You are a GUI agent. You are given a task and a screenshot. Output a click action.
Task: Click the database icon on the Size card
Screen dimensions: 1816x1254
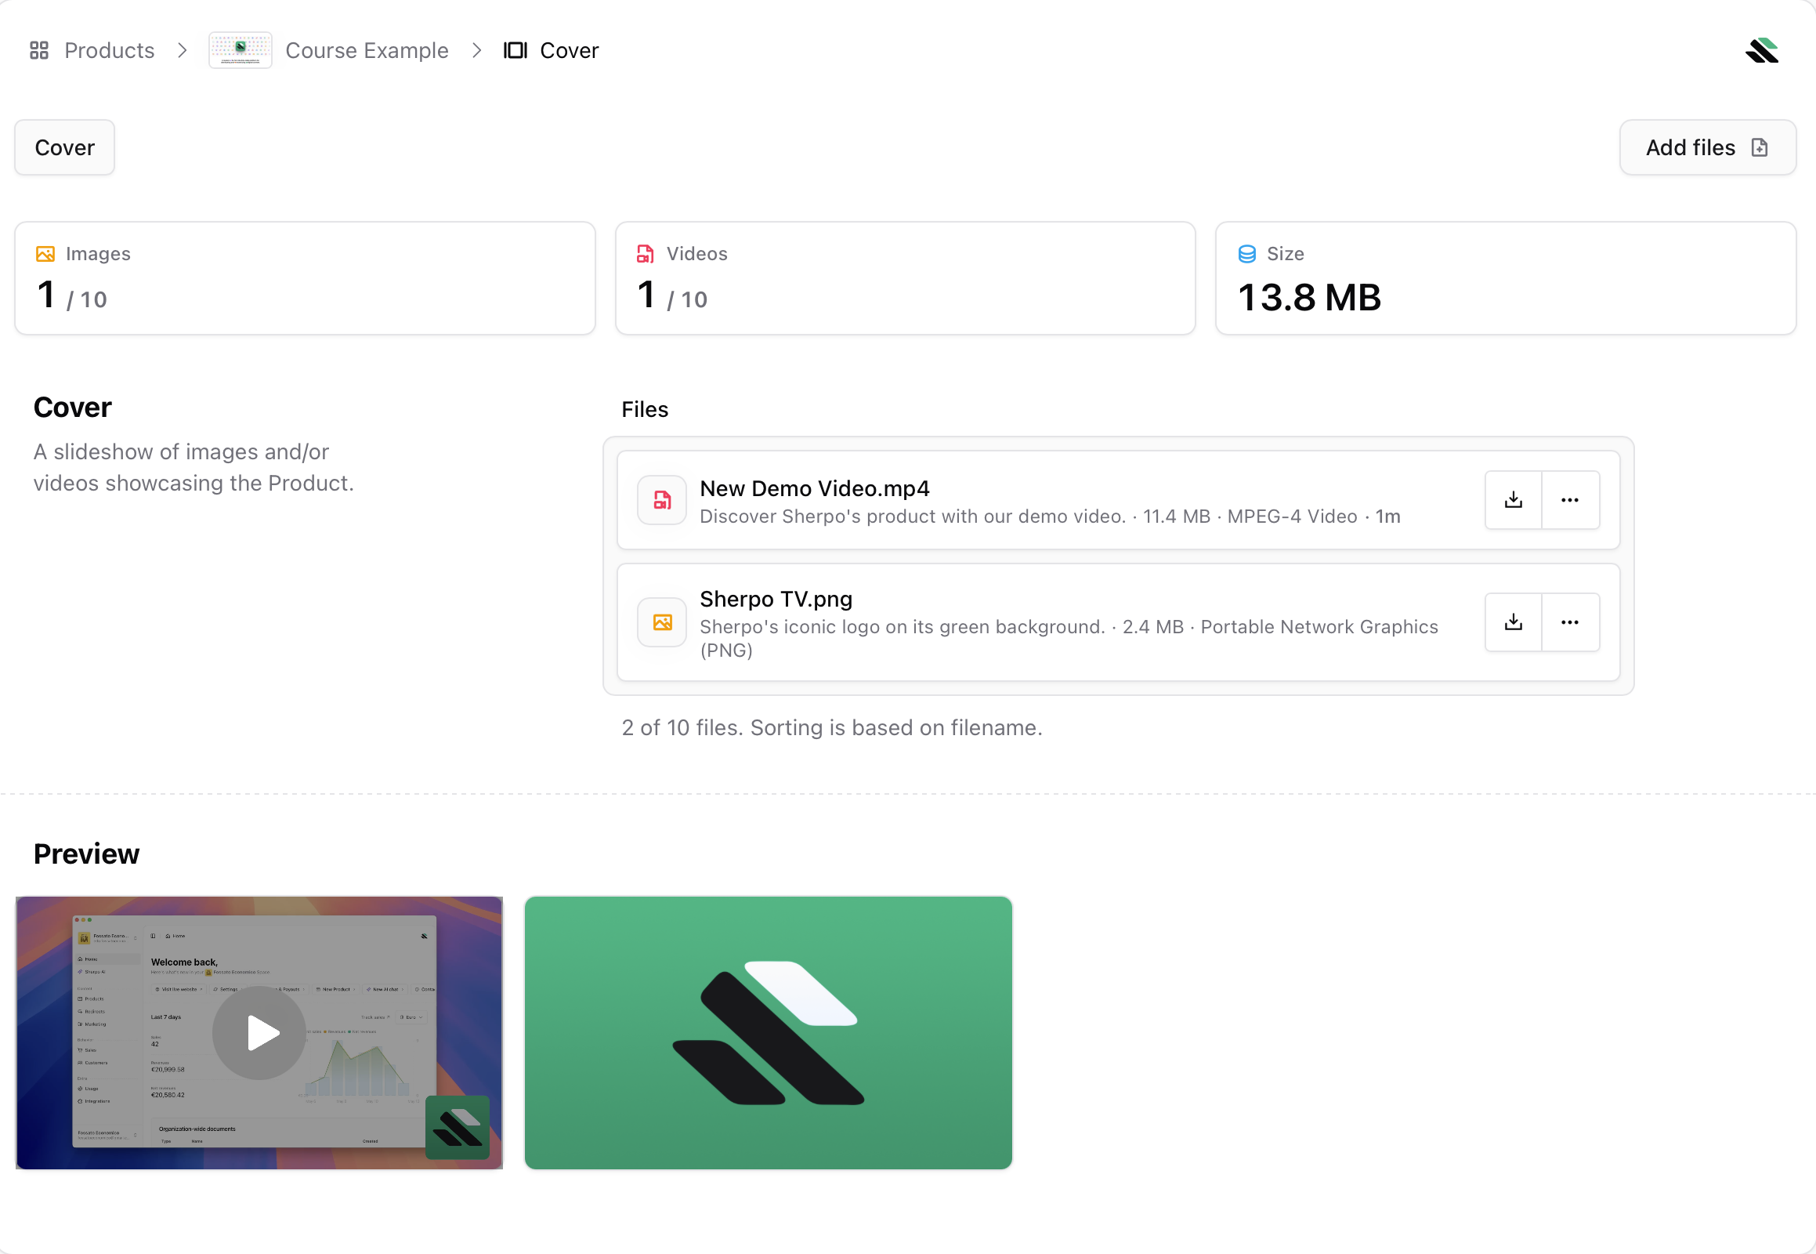1246,253
